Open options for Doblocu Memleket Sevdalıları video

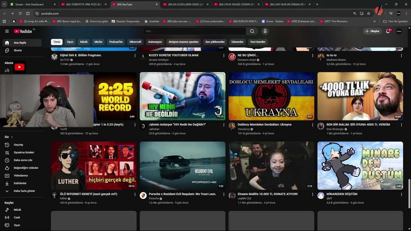tap(312, 125)
